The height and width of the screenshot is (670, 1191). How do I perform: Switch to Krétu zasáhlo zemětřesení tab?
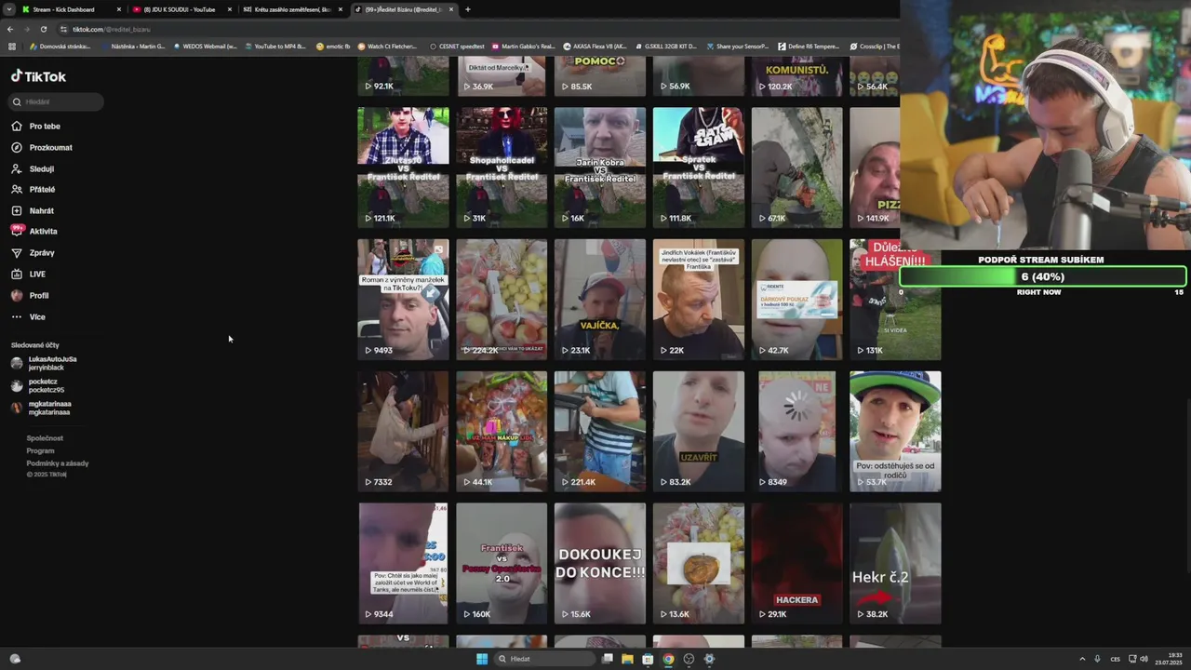[292, 9]
